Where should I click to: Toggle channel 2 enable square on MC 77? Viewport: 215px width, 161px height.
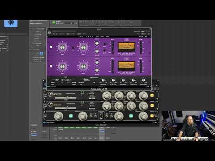[x=51, y=66]
